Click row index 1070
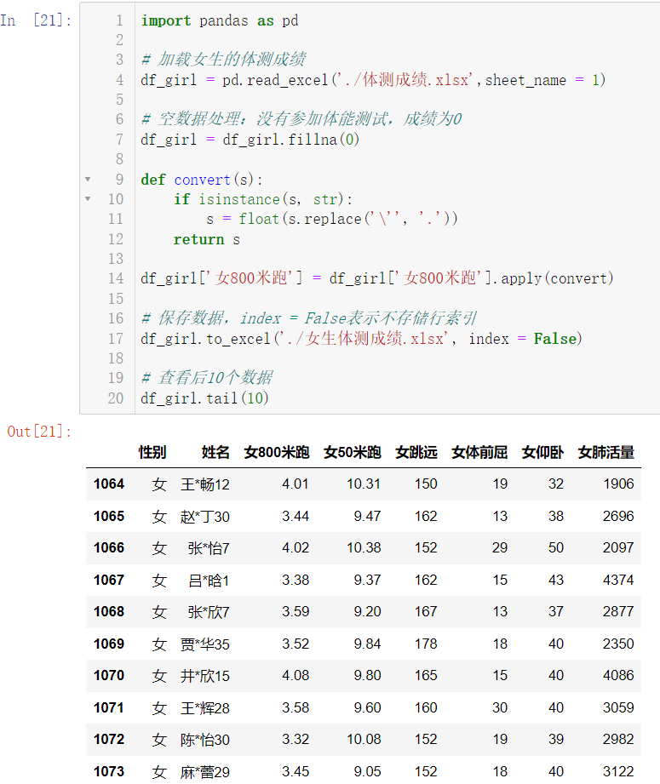Viewport: 660px width, 784px height. [x=109, y=676]
